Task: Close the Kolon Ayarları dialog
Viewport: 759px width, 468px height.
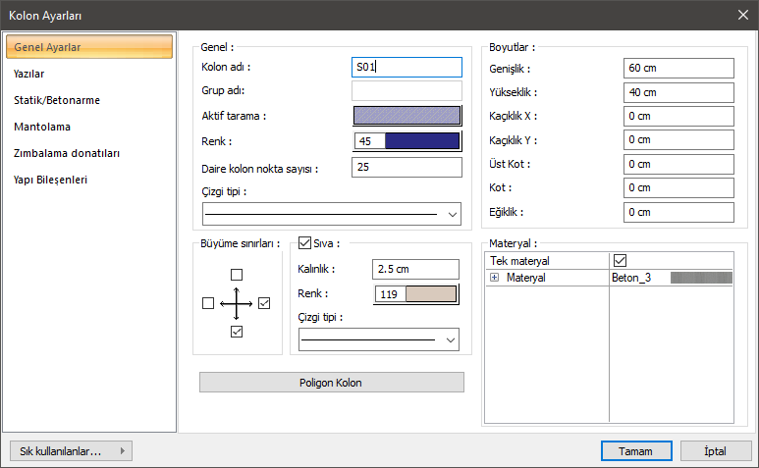Action: (742, 15)
